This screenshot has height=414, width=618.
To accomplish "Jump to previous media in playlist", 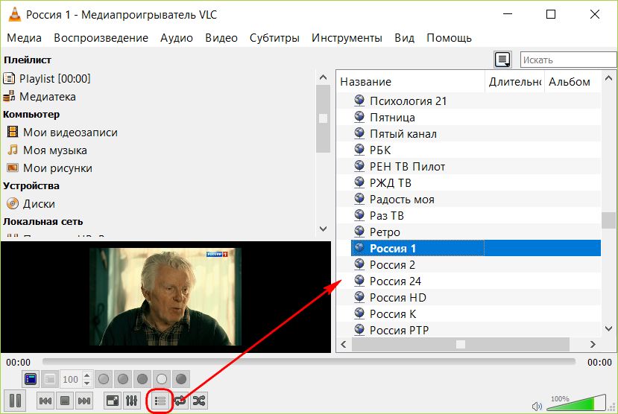I will 45,401.
